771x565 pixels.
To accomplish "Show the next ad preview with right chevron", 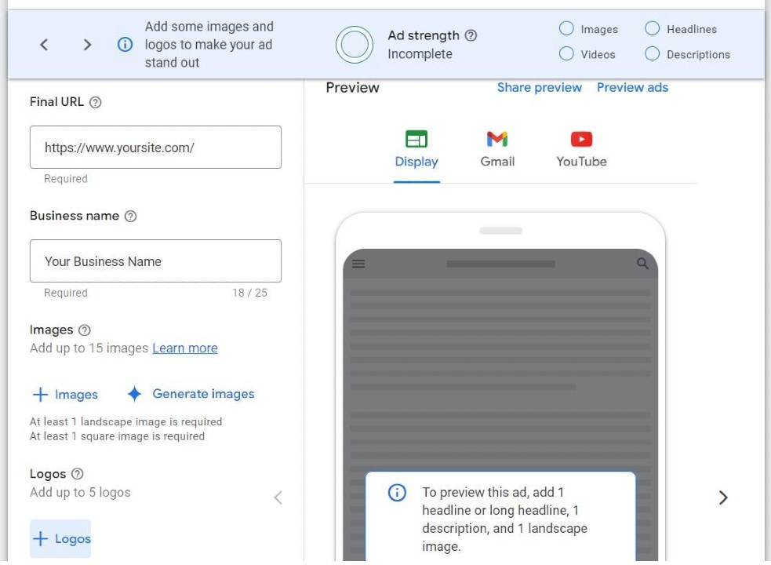I will click(x=723, y=498).
